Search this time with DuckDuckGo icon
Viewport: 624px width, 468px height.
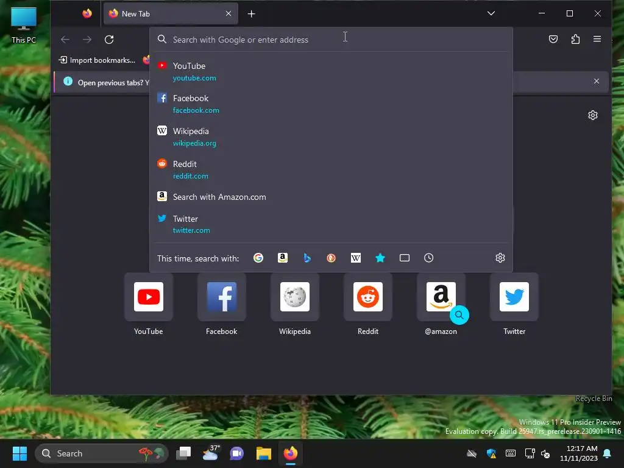331,258
